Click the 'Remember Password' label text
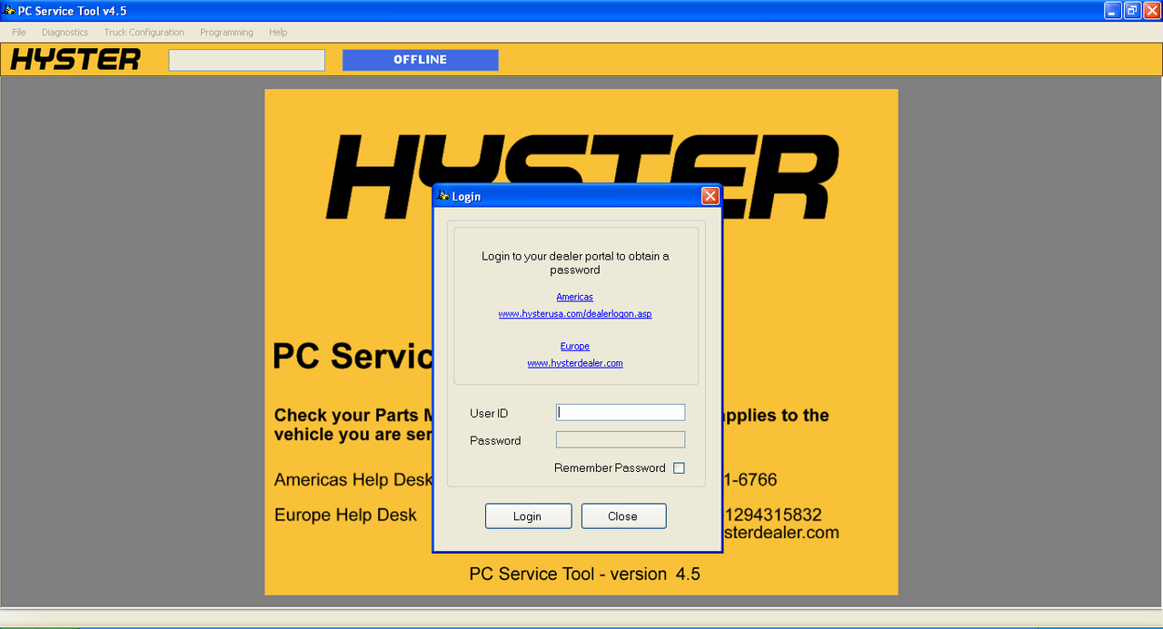 pos(610,468)
